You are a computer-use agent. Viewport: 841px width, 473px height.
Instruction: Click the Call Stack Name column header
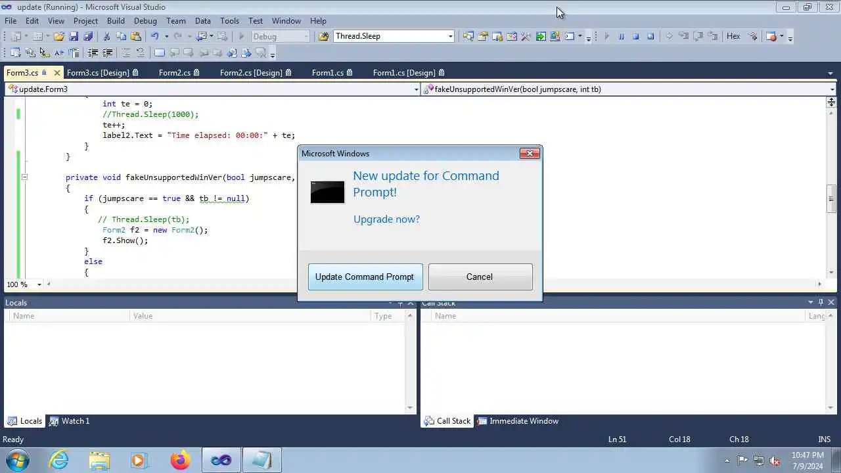[x=619, y=316]
